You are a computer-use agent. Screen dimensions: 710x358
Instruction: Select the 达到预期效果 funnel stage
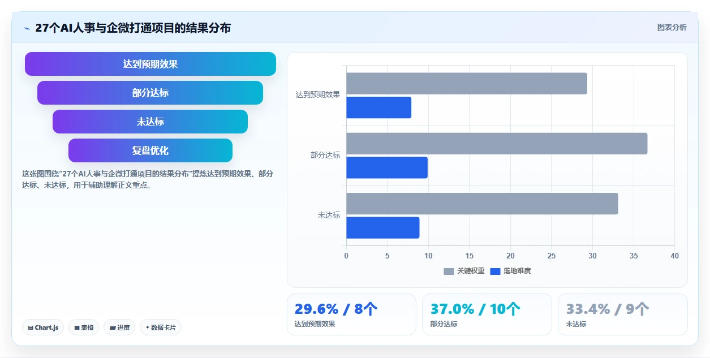[x=150, y=64]
